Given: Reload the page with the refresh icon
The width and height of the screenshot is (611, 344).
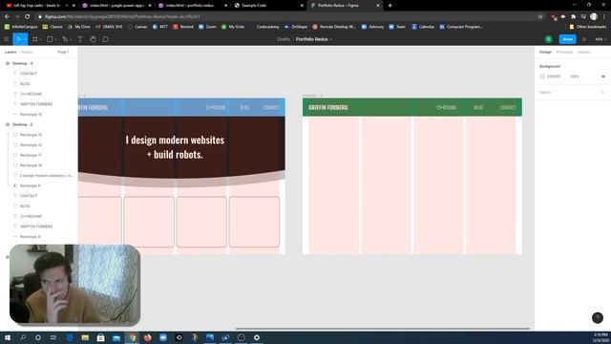Looking at the screenshot, I should click(x=28, y=17).
